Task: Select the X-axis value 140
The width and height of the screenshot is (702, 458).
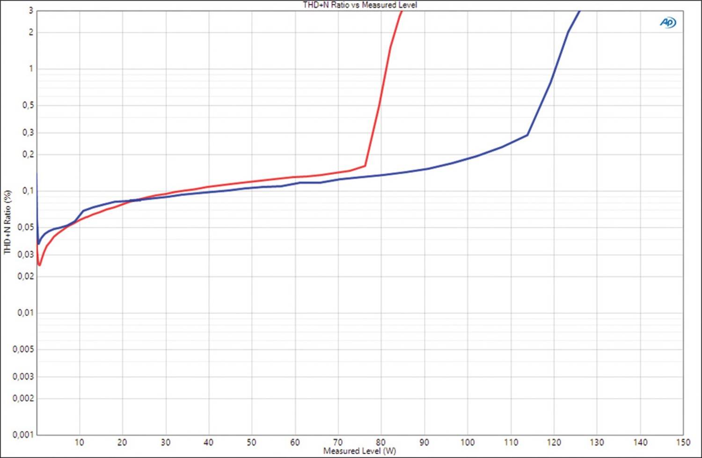Action: 640,442
